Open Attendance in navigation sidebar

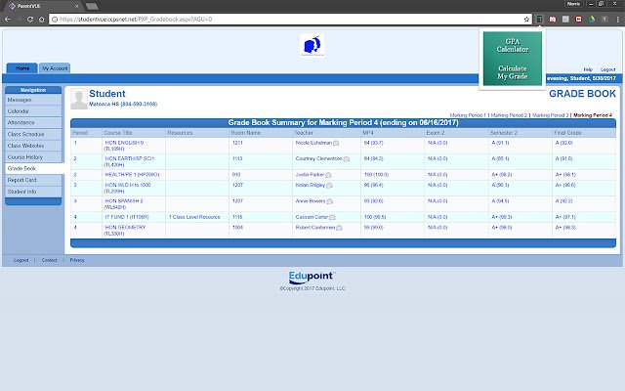(x=33, y=122)
